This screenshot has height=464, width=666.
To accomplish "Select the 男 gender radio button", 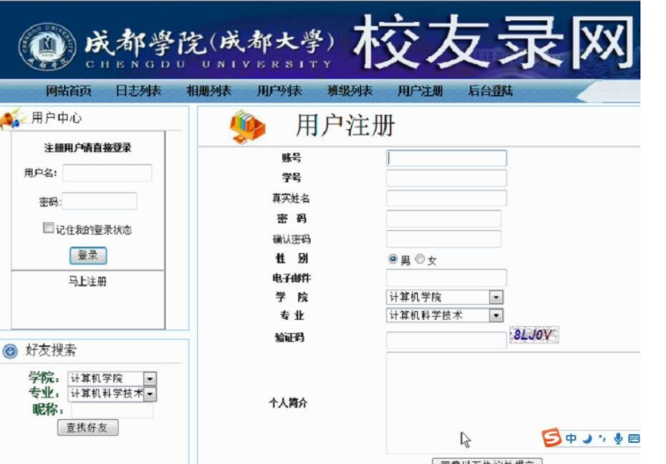I will pos(393,258).
